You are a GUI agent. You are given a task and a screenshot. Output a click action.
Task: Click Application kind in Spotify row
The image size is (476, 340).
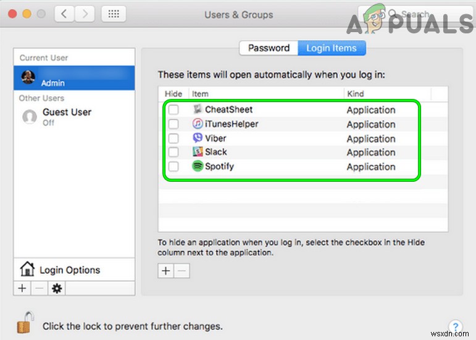pos(371,167)
